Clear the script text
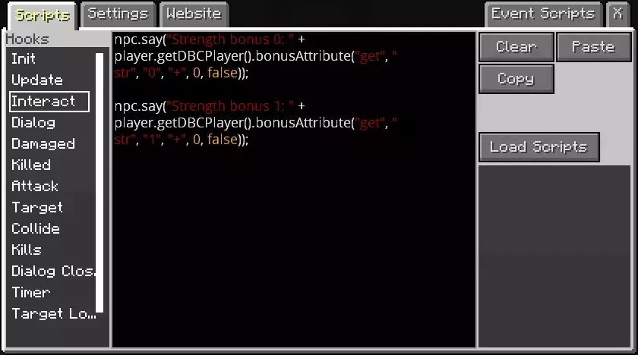 516,47
